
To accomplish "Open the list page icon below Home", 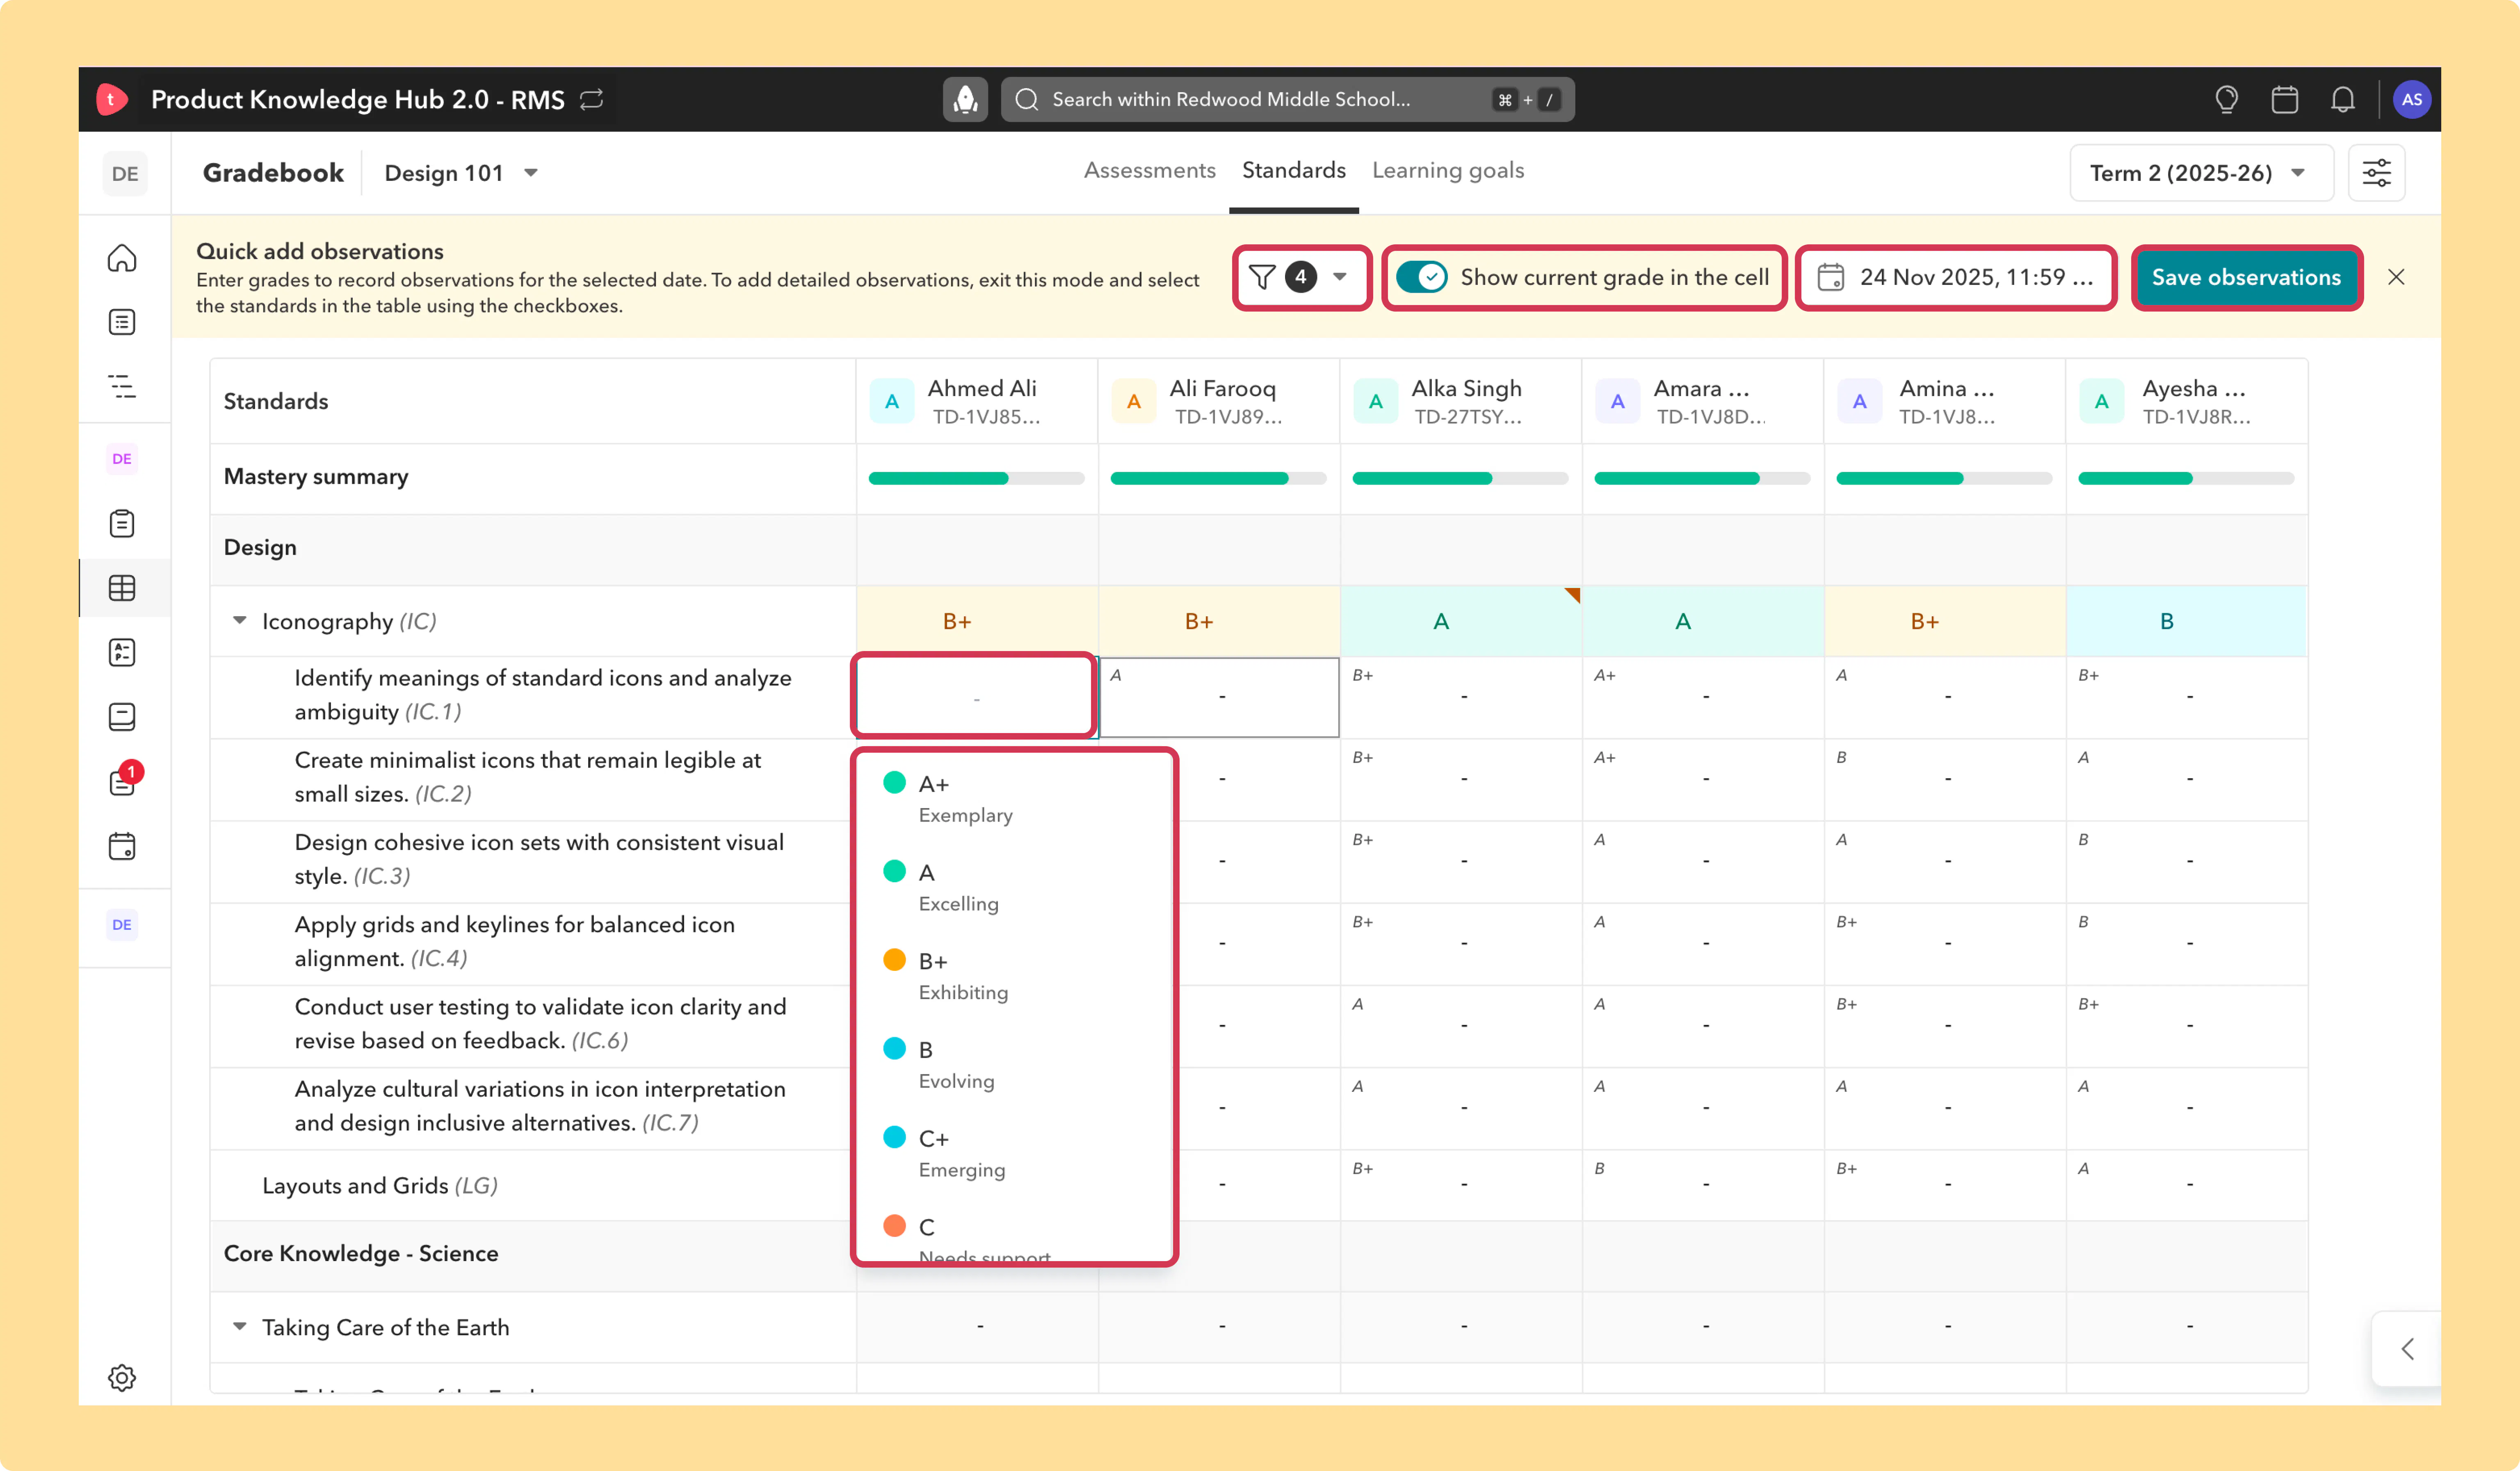I will point(122,322).
